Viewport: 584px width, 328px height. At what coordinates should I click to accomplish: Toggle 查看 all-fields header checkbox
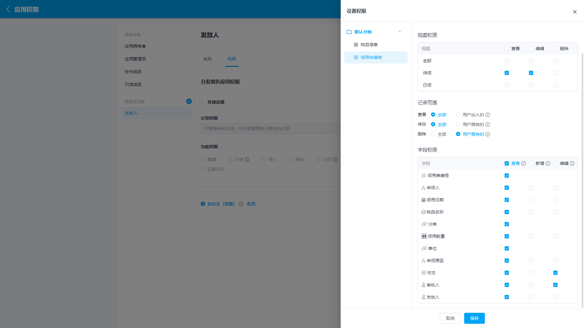click(x=507, y=163)
